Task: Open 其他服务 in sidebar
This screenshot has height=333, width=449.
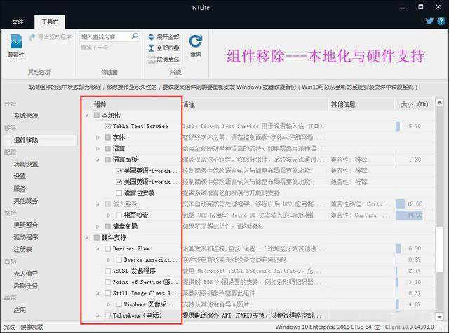Action: coord(26,201)
